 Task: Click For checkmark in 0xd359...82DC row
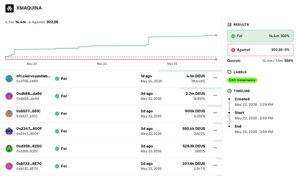coord(57,149)
